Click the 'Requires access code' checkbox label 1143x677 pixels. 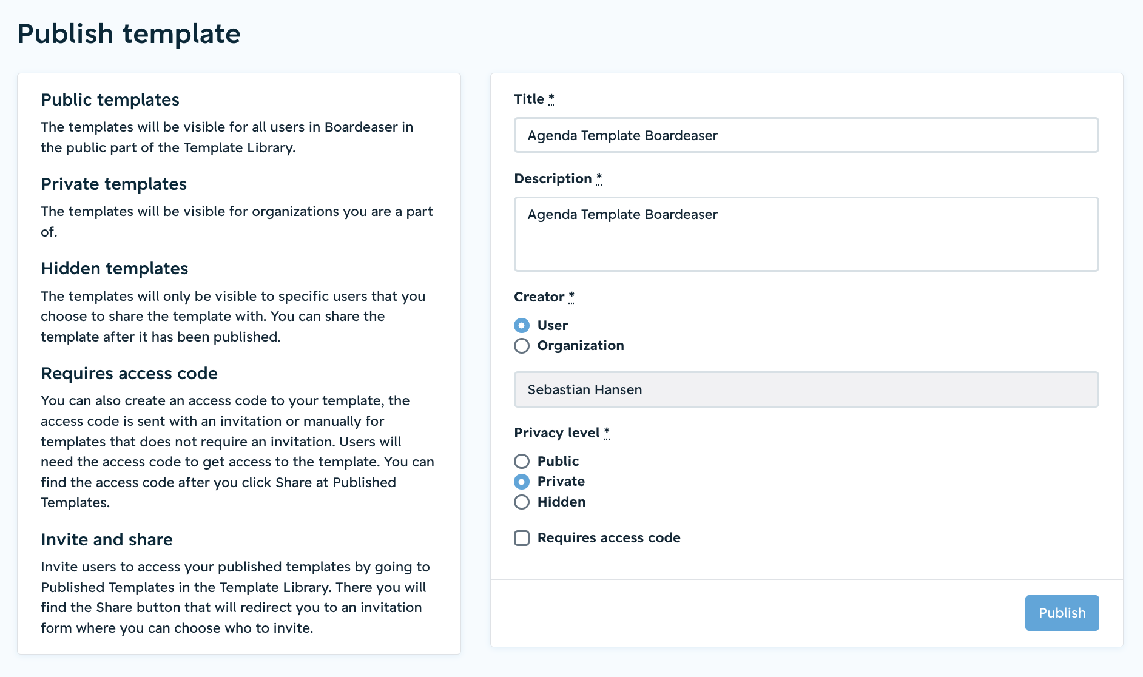tap(609, 538)
